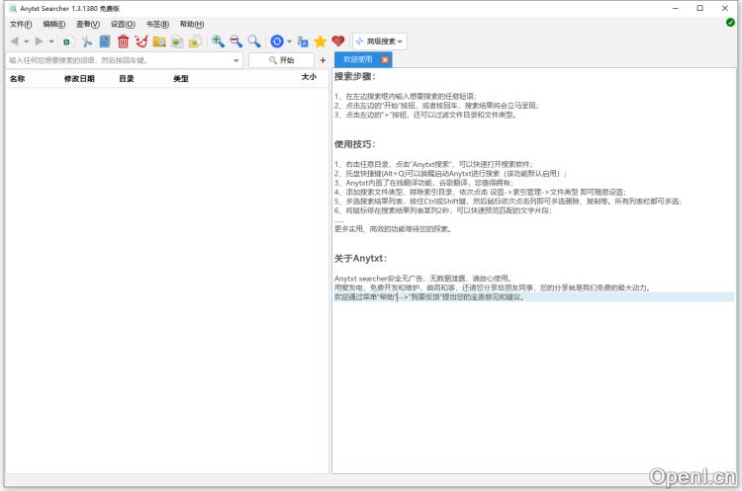Click the 关于Anytxt heading text

coord(361,259)
